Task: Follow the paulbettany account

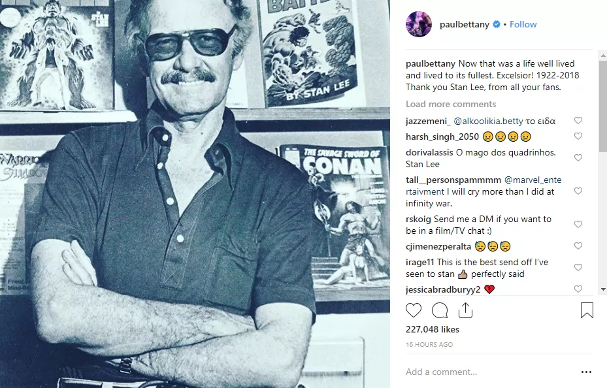Action: click(x=523, y=25)
